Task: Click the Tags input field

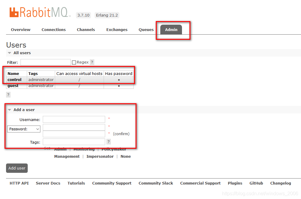Action: tap(74, 142)
